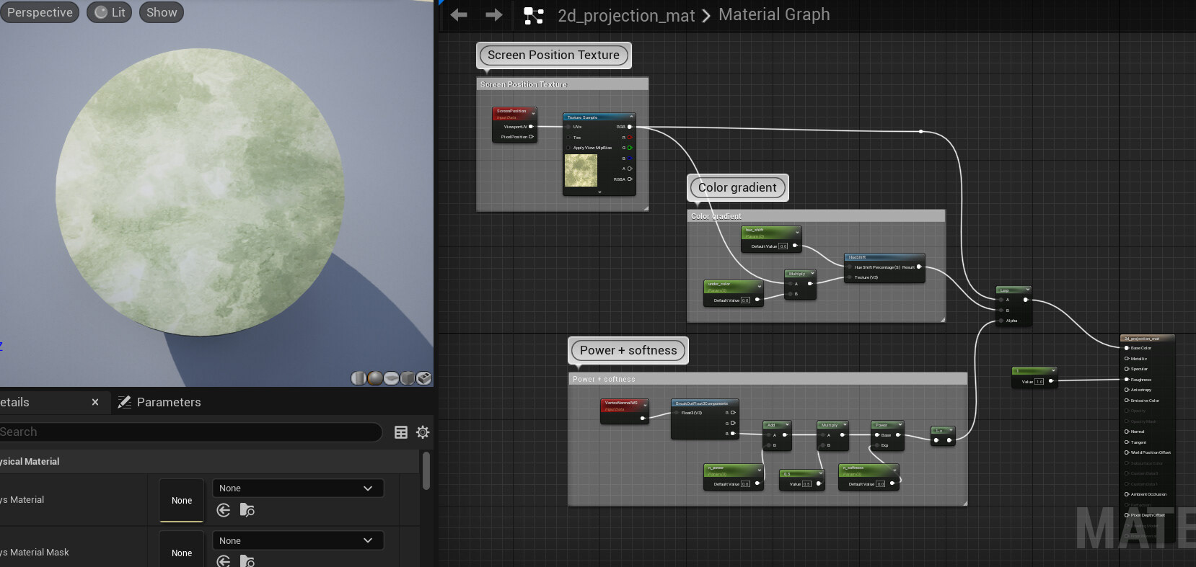Click the Details panel vertical scrollbar
The image size is (1196, 567).
point(426,471)
